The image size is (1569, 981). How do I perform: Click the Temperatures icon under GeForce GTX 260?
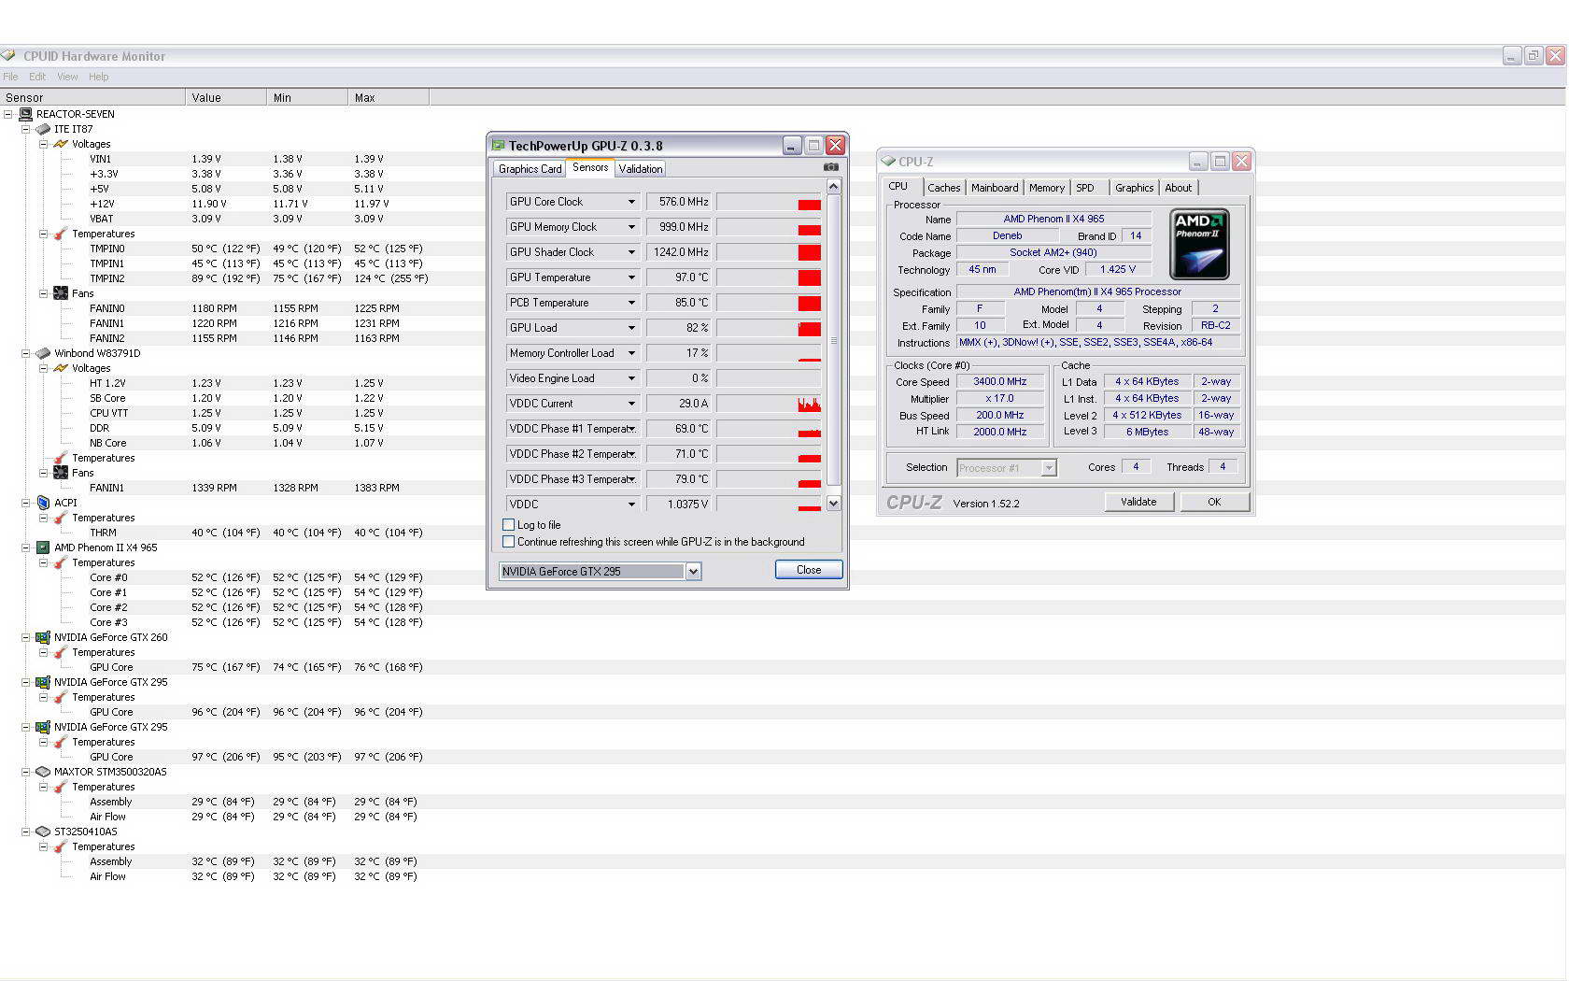click(61, 652)
